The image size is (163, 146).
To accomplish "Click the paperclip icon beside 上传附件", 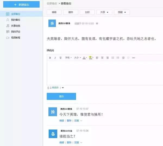I will (x=48, y=88).
